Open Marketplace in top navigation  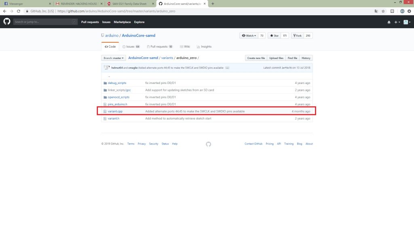pos(122,22)
